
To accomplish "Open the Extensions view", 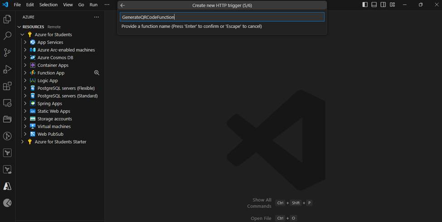I will pos(7,86).
